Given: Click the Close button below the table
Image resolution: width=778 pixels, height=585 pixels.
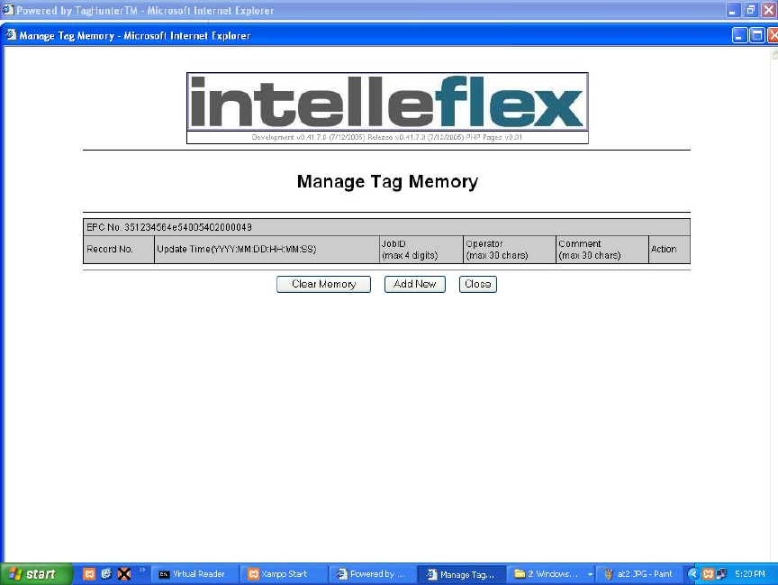Looking at the screenshot, I should [478, 284].
